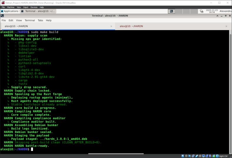Open VirtualBox Input menu
Screen dimensions: 232x158
tap(26, 7)
